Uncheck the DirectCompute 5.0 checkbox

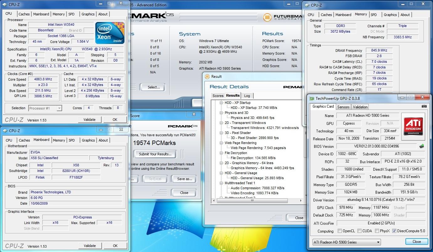coord(394,231)
